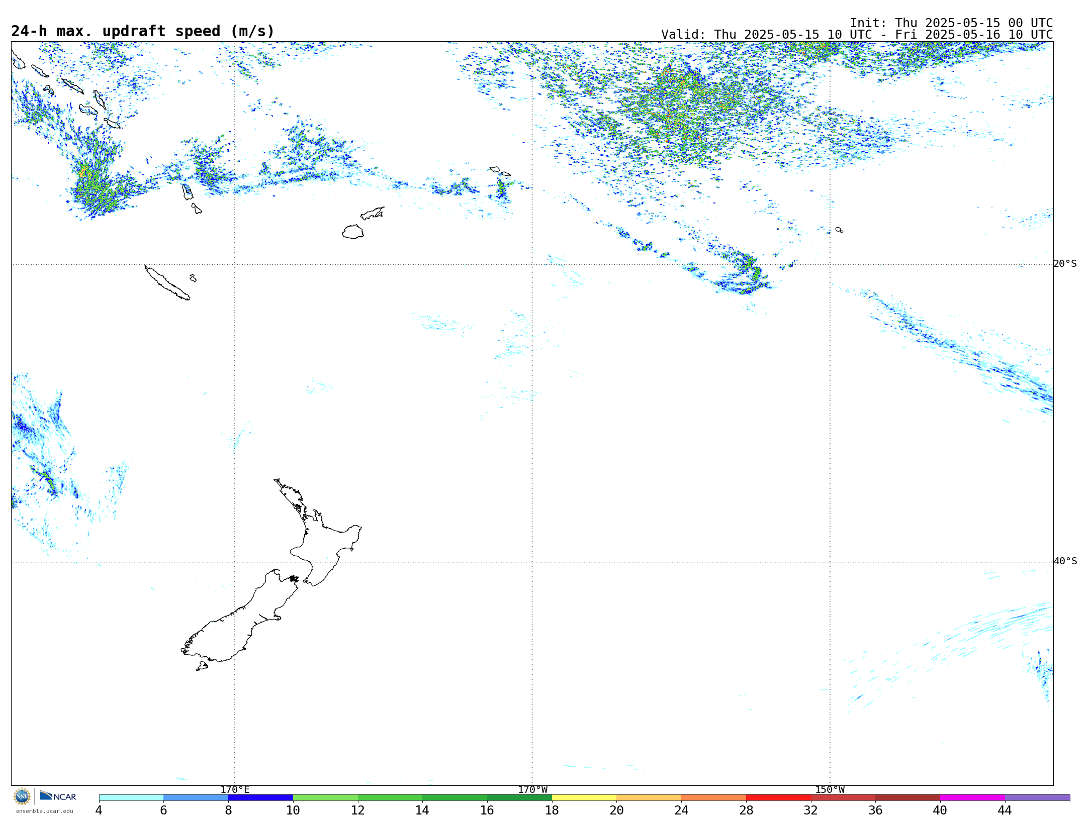Pick the light green 10–12 colorbar segment

tap(325, 797)
